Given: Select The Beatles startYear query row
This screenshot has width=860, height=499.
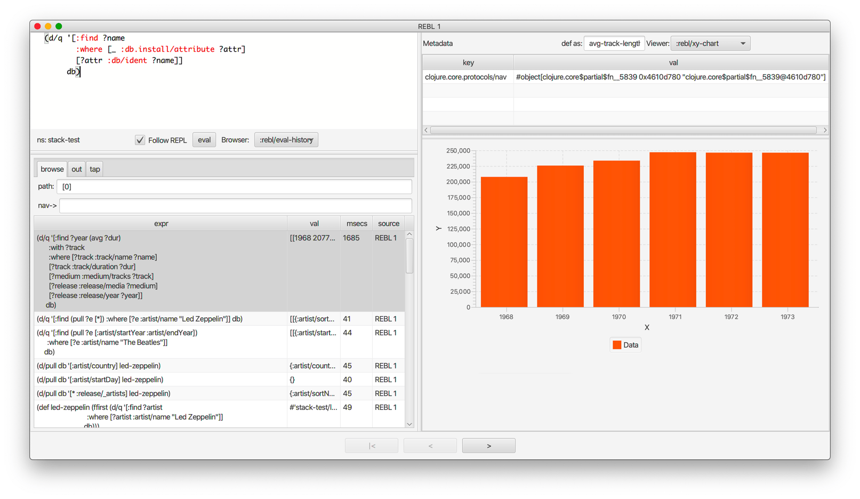Looking at the screenshot, I should coord(219,342).
